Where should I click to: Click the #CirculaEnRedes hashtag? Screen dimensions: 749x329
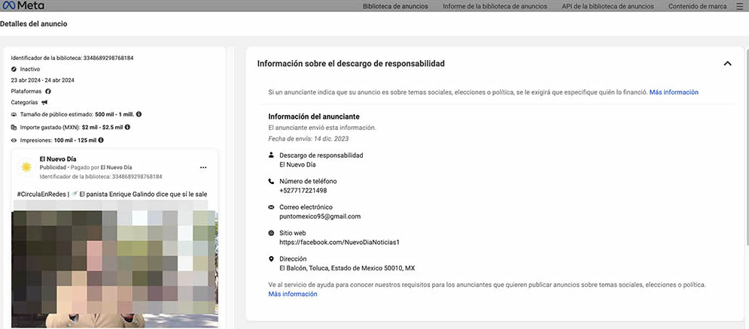point(41,194)
